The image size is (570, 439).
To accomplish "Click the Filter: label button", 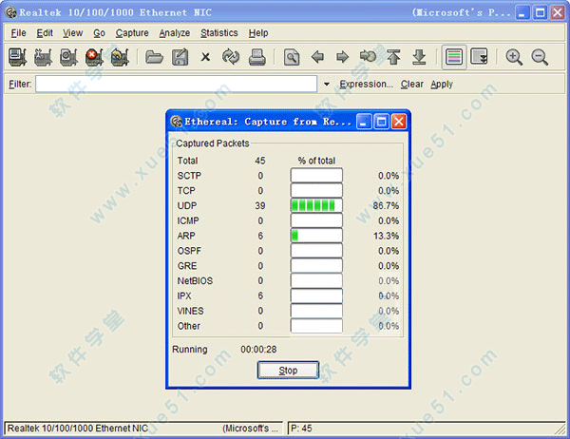I will coord(20,84).
